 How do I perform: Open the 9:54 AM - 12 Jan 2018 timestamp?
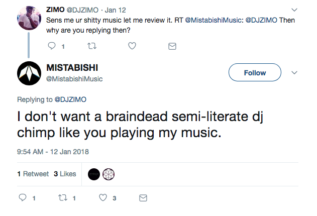(x=53, y=151)
